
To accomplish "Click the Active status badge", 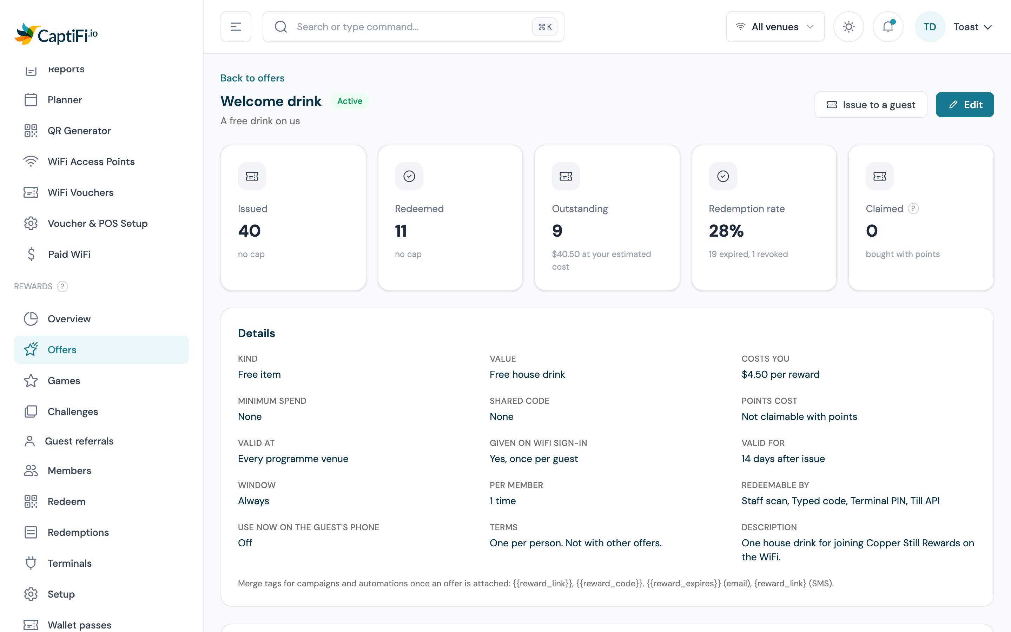I will point(350,101).
